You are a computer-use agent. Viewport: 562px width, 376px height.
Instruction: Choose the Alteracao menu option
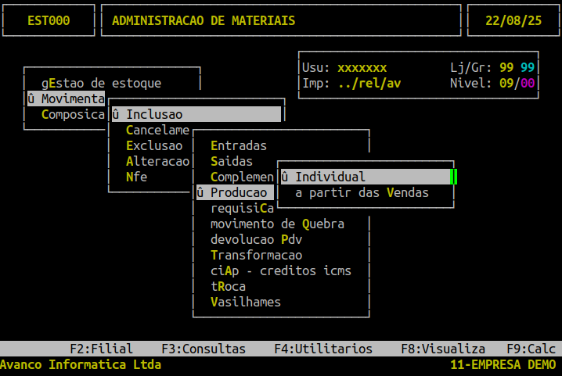tap(157, 162)
